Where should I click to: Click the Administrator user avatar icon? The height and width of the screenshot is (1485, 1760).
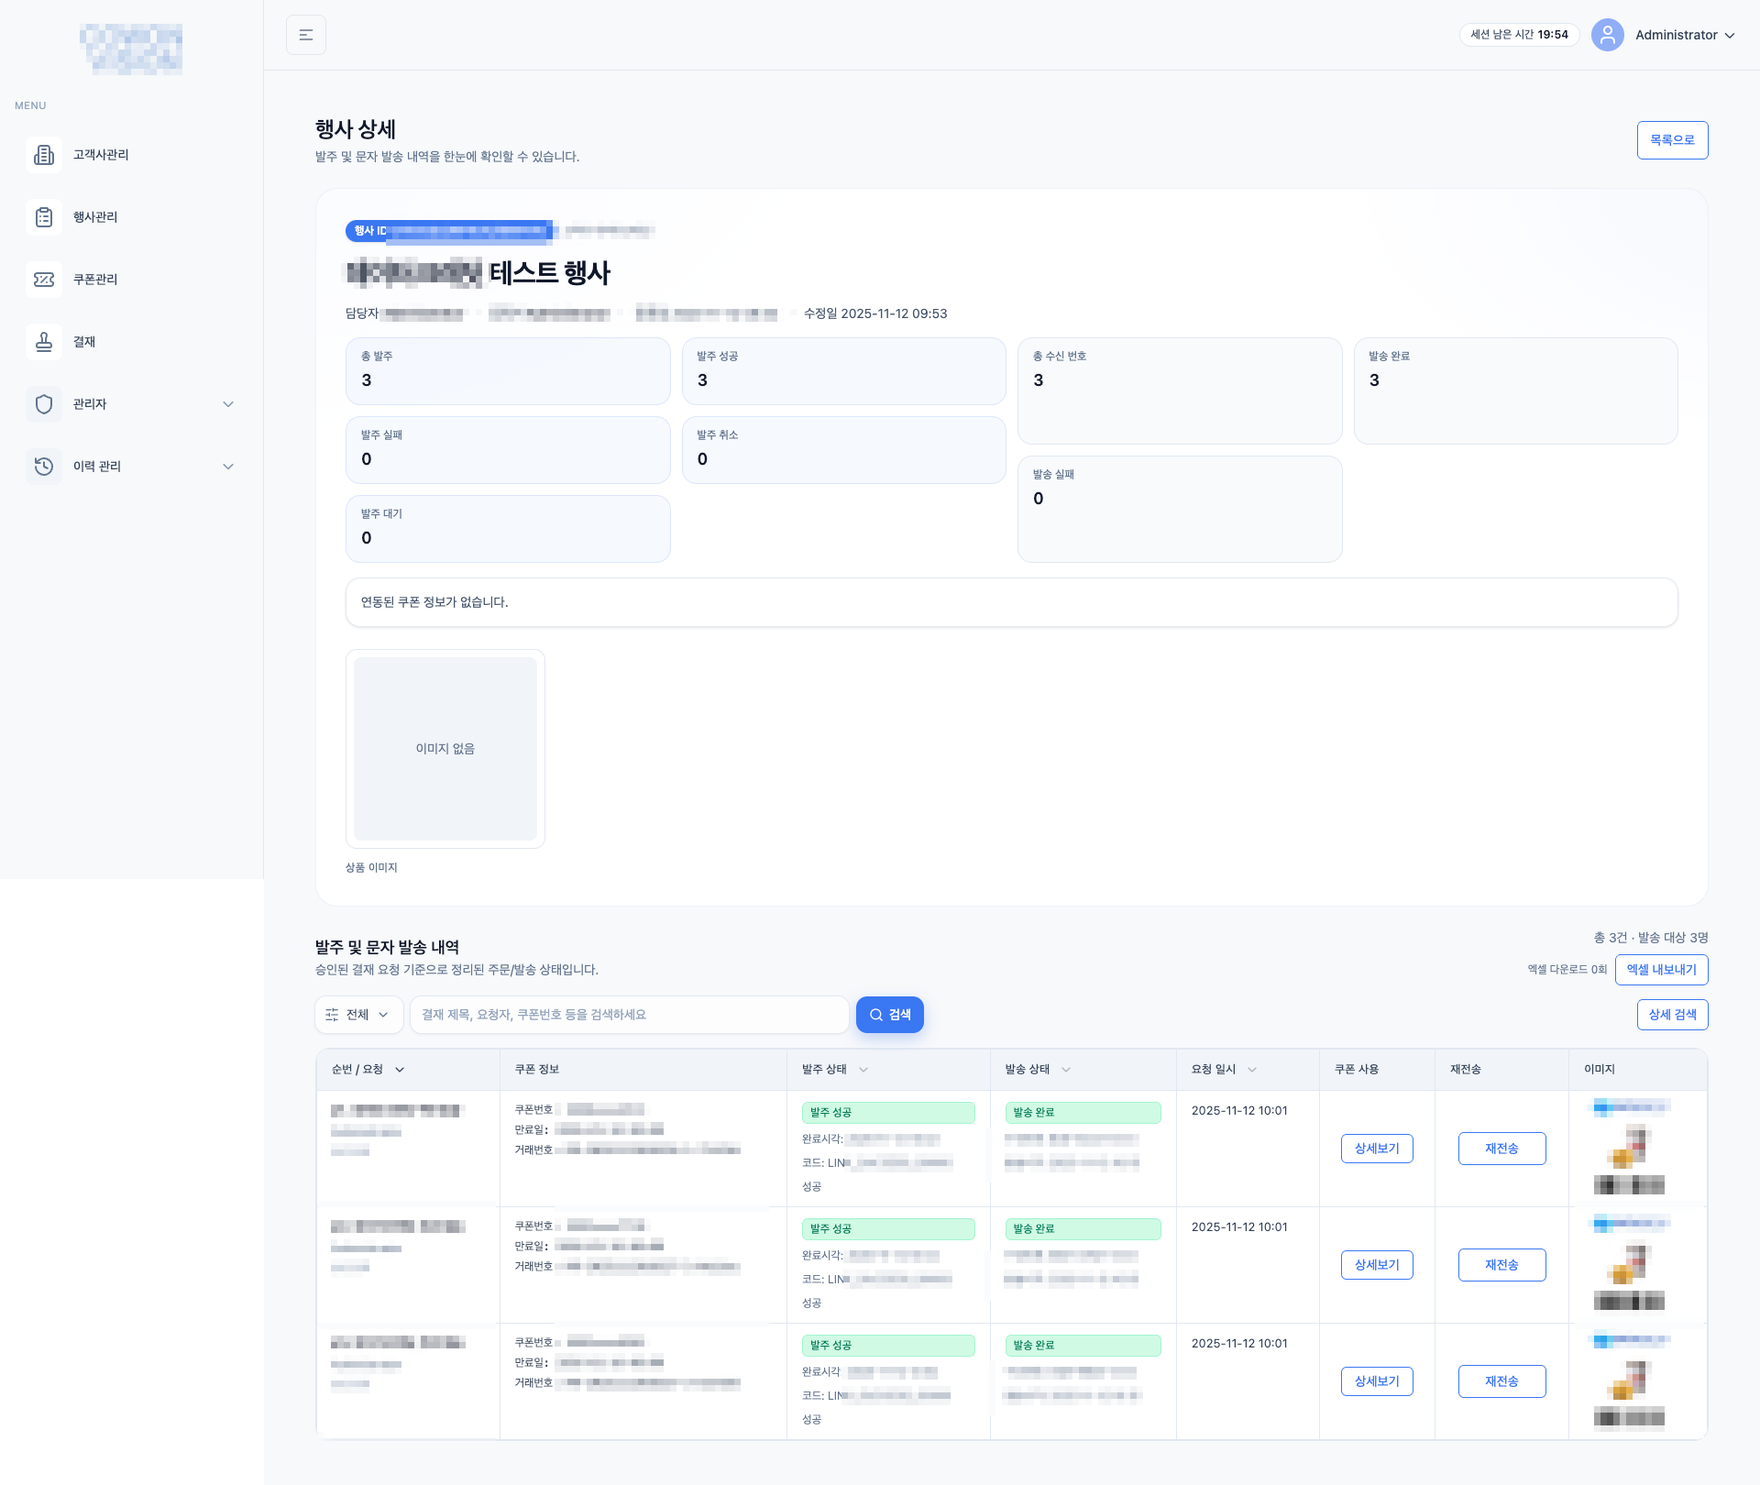(x=1607, y=35)
